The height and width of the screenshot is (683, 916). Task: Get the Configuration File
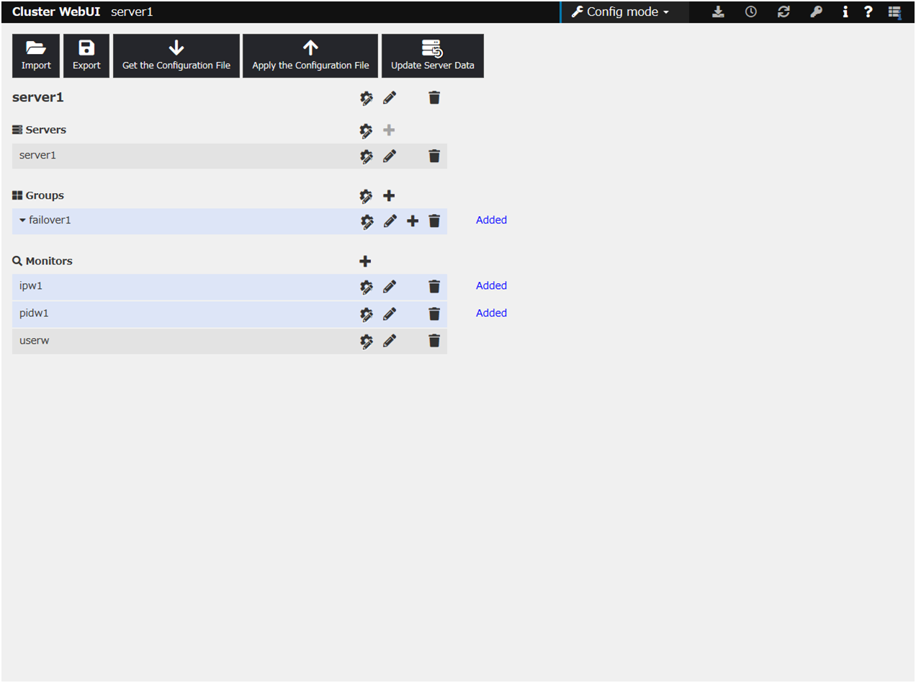pos(176,56)
